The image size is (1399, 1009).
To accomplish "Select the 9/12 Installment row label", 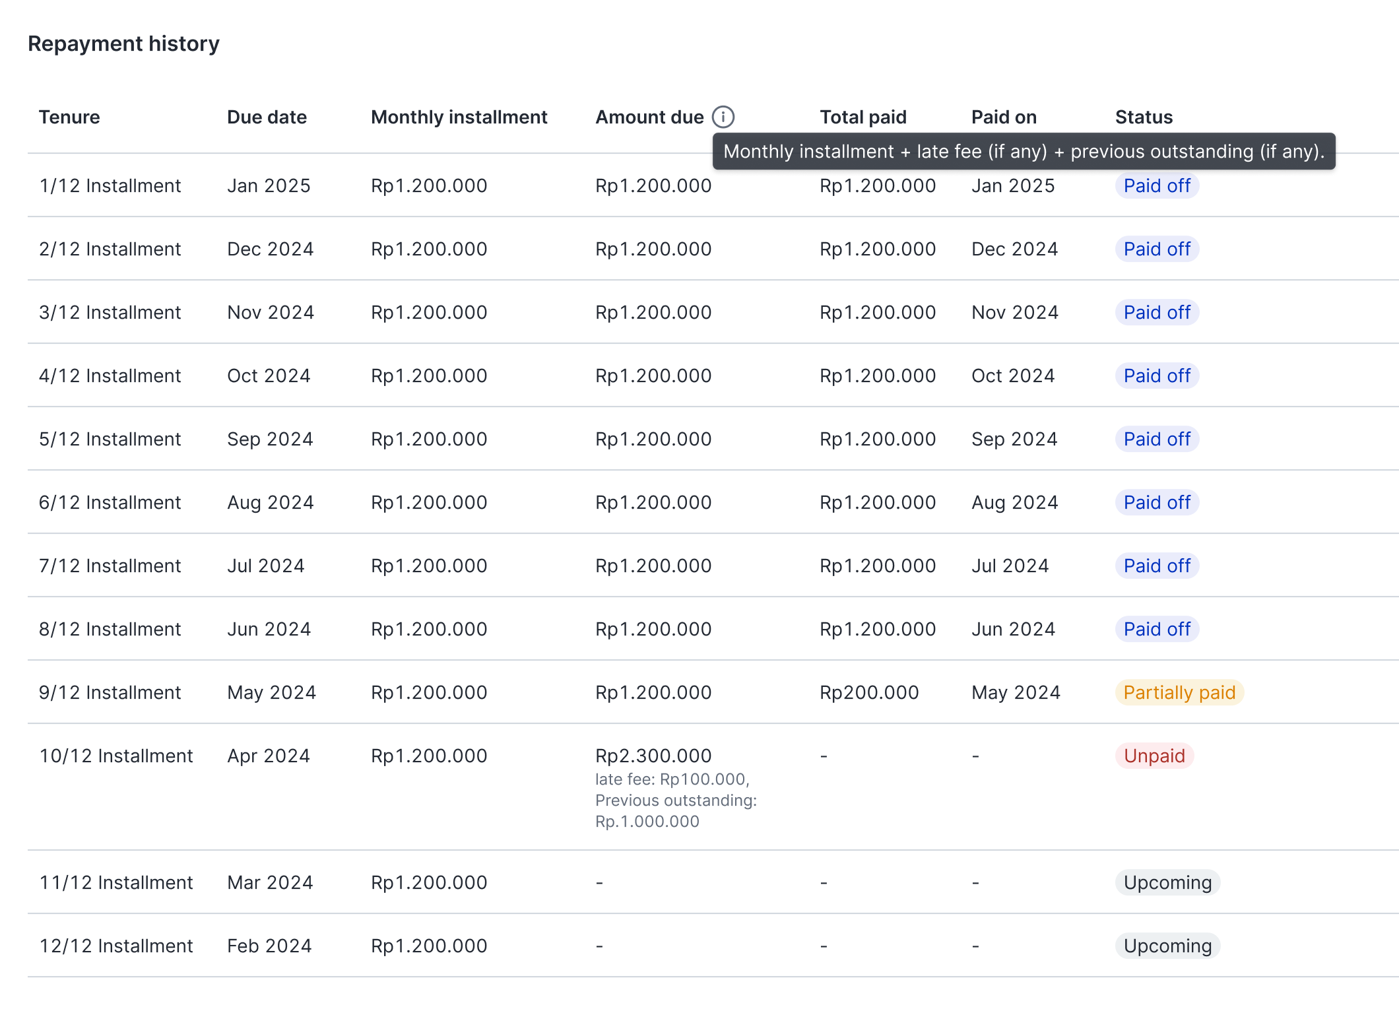I will pos(110,692).
